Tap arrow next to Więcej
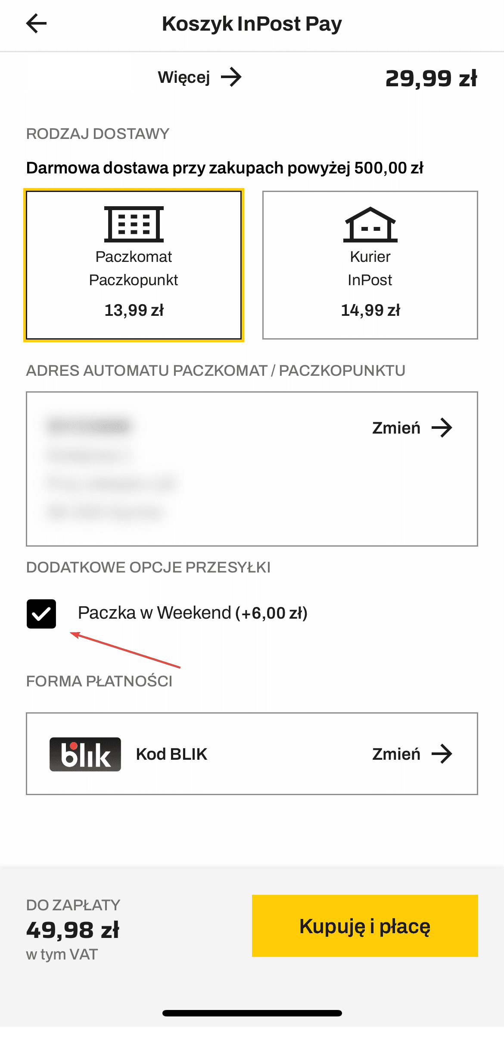This screenshot has width=504, height=1057. pyautogui.click(x=231, y=77)
